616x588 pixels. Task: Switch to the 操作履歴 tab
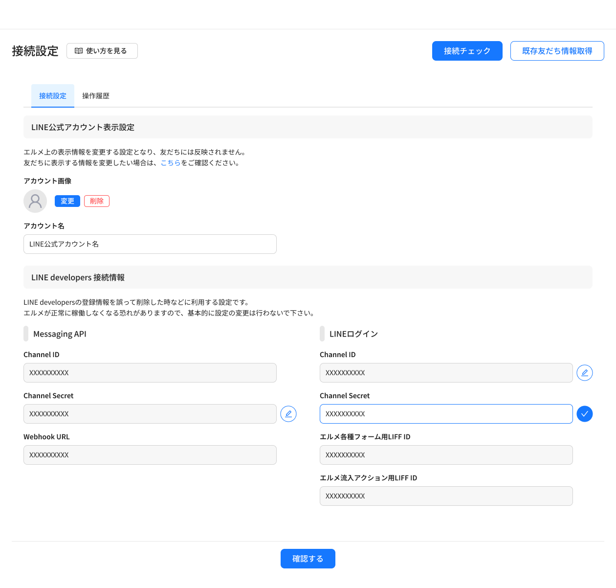click(x=96, y=96)
